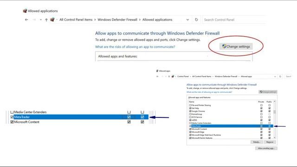Click the Details button in small window
This screenshot has height=167, width=297.
point(257,142)
